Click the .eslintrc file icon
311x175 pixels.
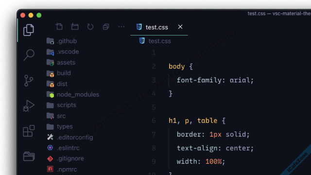click(50, 148)
